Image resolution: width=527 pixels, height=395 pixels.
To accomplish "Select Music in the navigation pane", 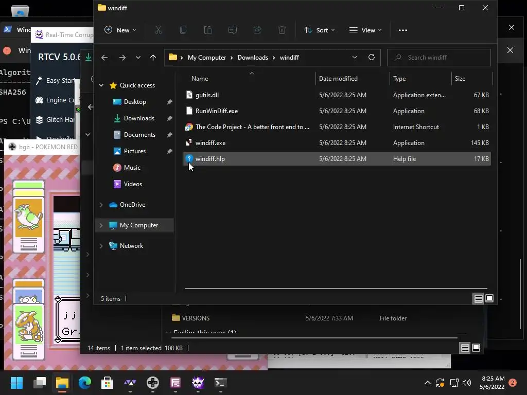I will [132, 168].
